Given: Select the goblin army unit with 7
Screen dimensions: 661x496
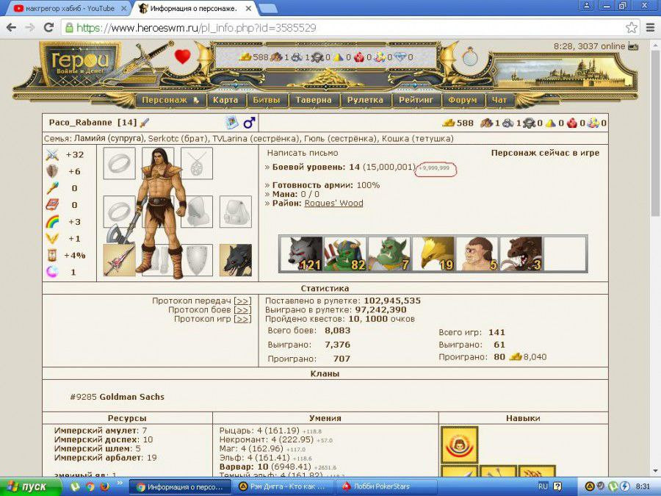Looking at the screenshot, I should [389, 254].
